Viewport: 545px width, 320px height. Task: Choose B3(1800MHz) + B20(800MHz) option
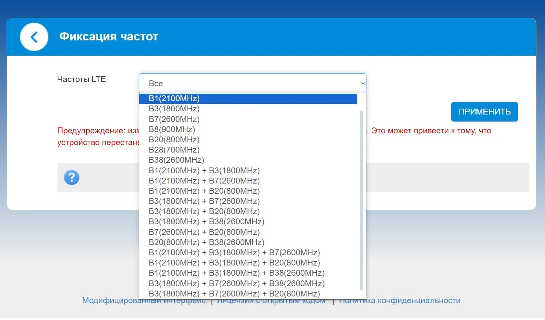204,211
